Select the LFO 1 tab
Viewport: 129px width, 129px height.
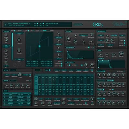pos(6,70)
